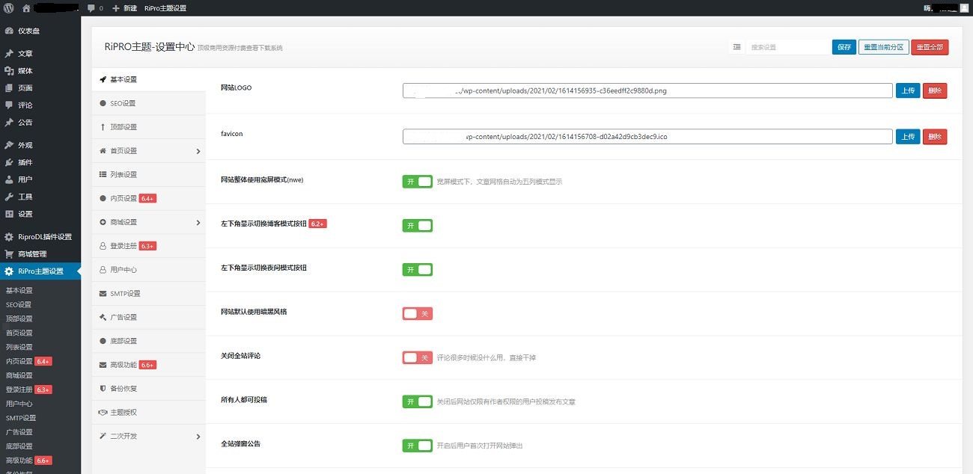Toggle 网站整体使用宽屏模式 switch
The height and width of the screenshot is (474, 973).
point(418,182)
